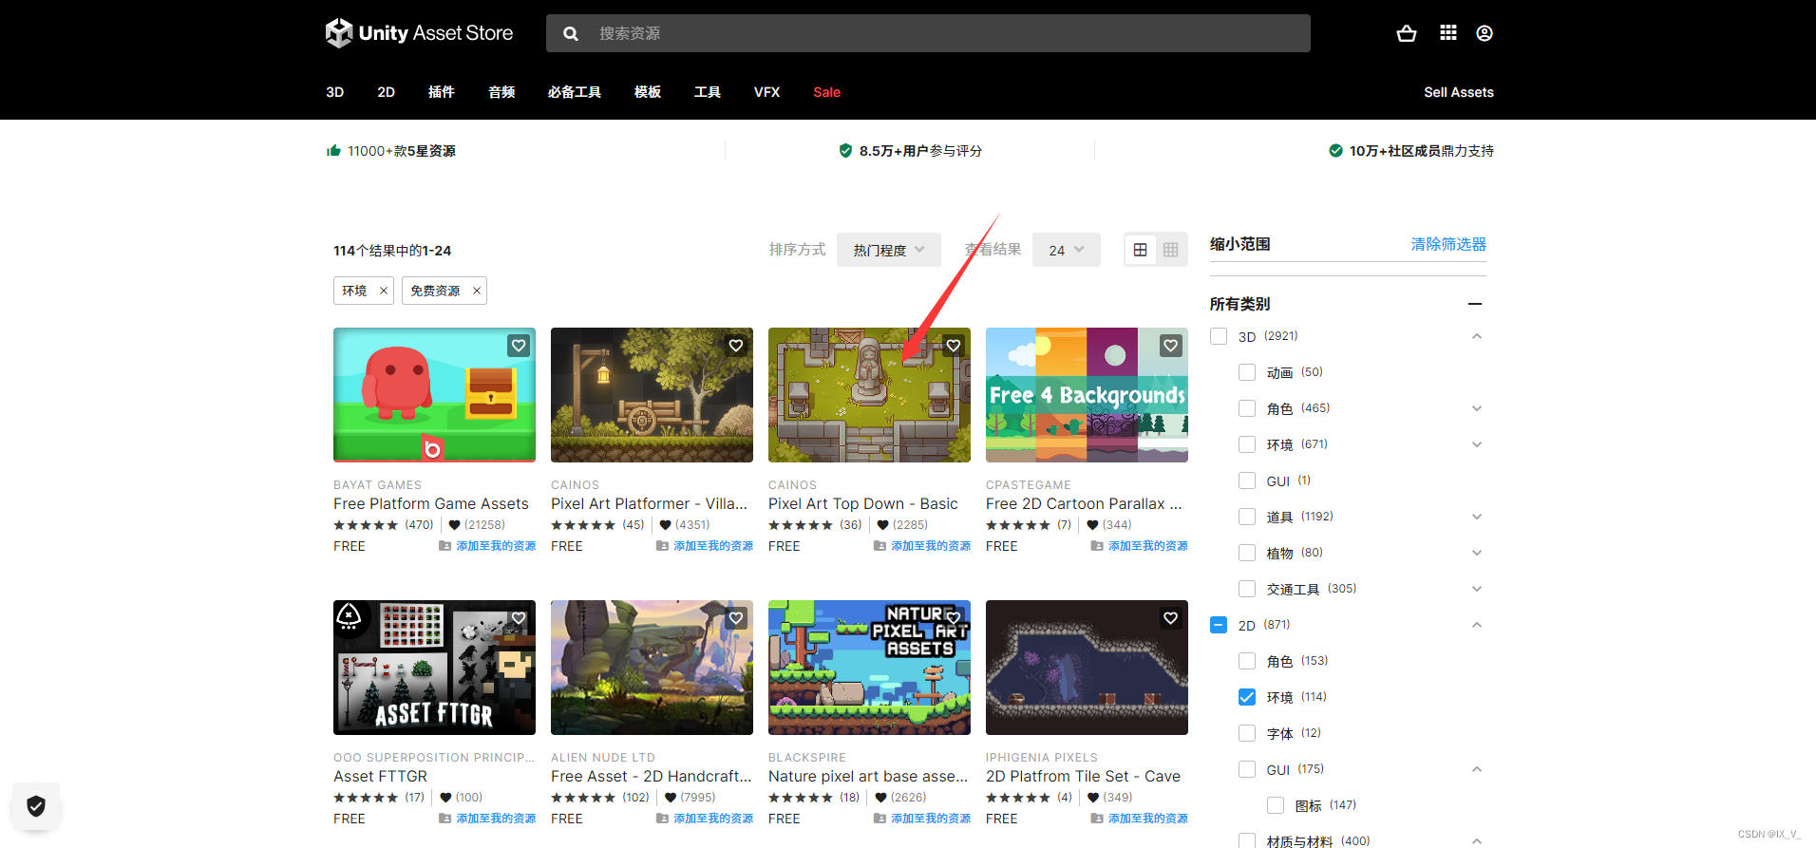
Task: Check the 3D 角色 (465) checkbox
Action: [x=1247, y=408]
